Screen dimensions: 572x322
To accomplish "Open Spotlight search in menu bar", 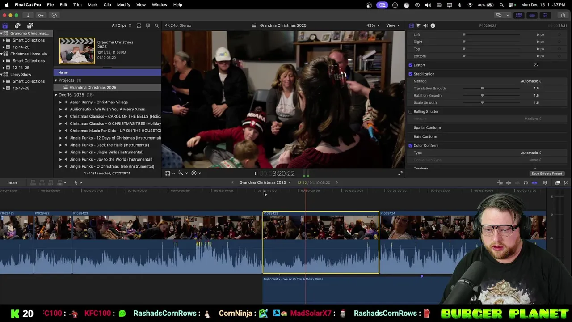I will tap(501, 5).
